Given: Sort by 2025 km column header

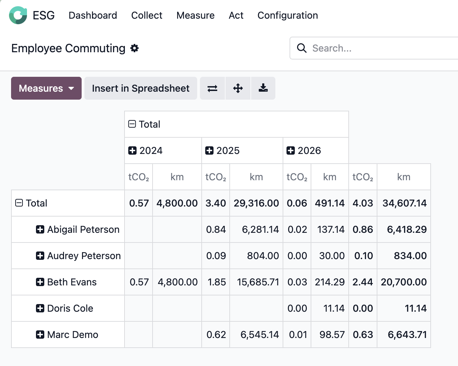Looking at the screenshot, I should coord(256,177).
